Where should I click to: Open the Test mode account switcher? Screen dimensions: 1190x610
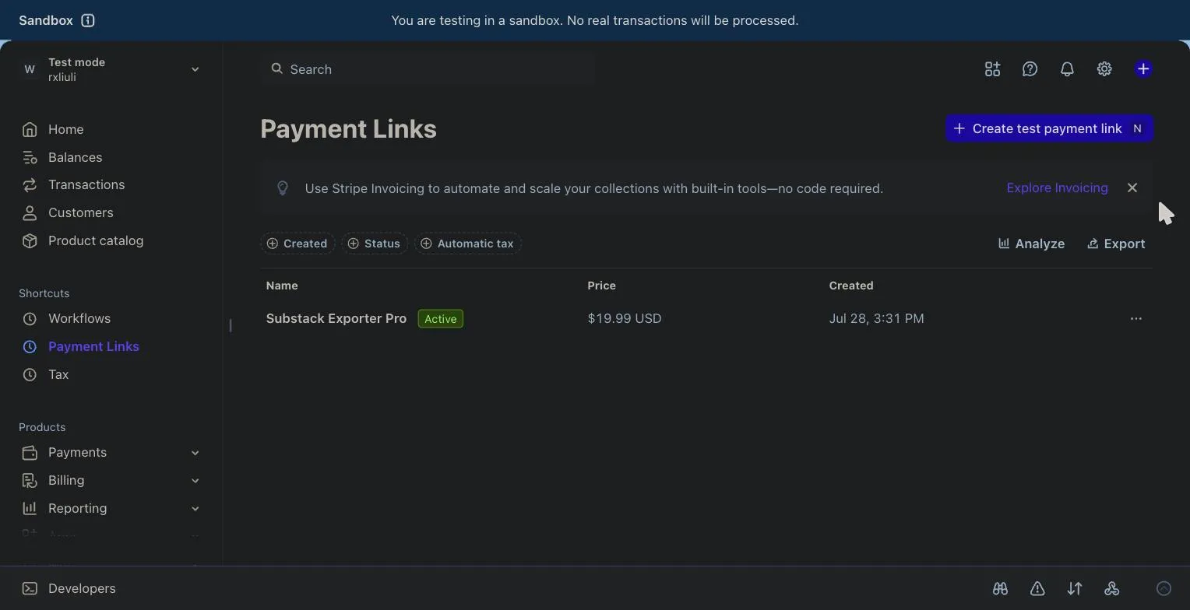tap(111, 69)
